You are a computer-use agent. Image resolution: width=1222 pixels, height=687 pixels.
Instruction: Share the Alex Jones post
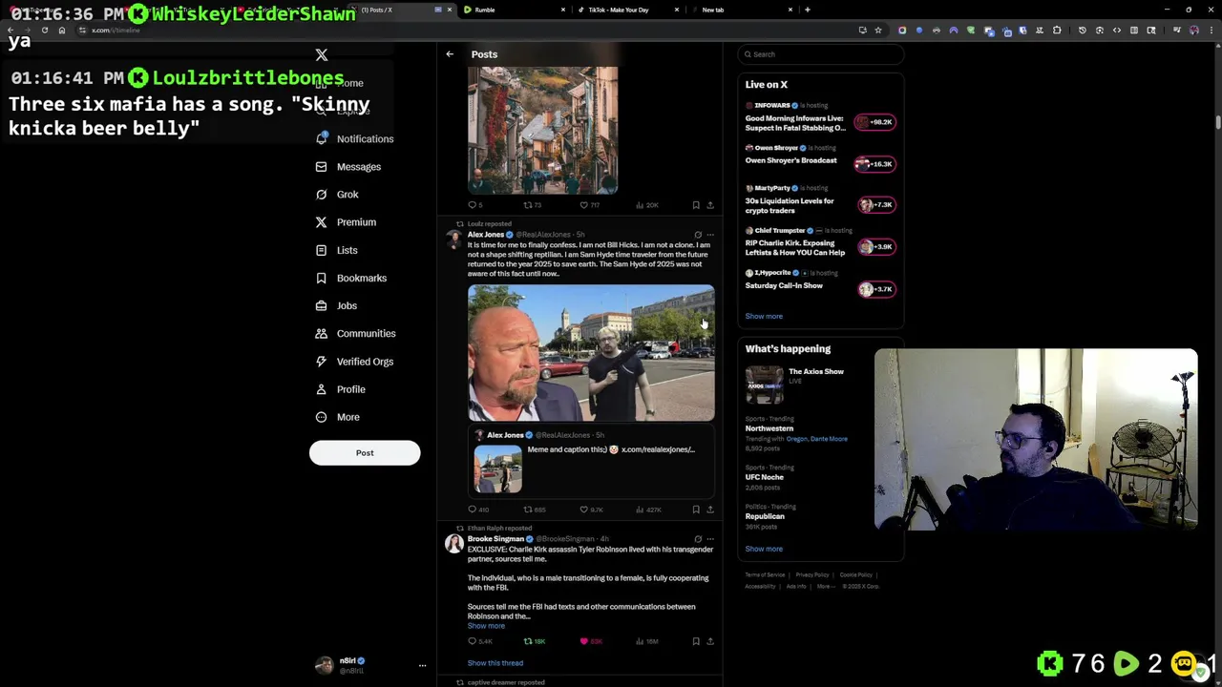709,510
